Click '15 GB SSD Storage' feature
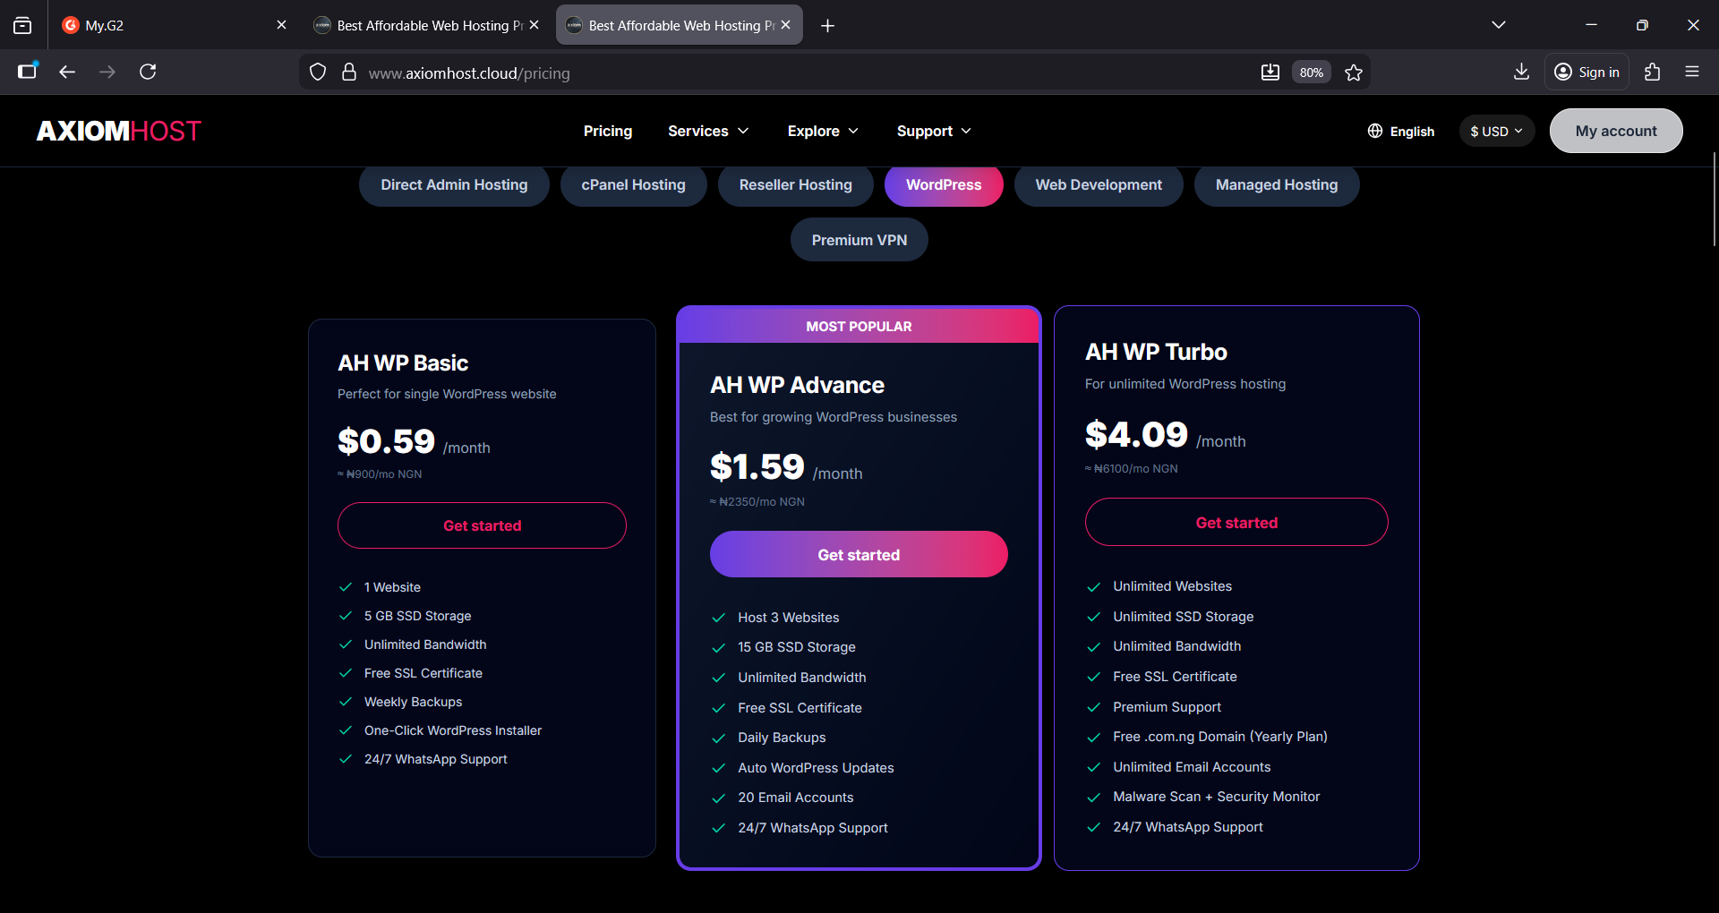Image resolution: width=1719 pixels, height=913 pixels. tap(797, 647)
